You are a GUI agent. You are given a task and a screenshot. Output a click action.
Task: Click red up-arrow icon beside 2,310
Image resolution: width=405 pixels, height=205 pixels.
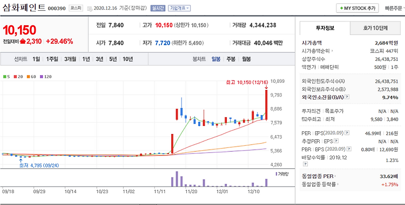coord(23,41)
